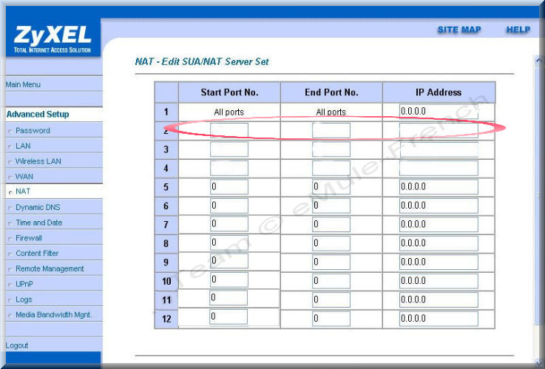
Task: Focus End Port field in row 6
Action: (331, 206)
